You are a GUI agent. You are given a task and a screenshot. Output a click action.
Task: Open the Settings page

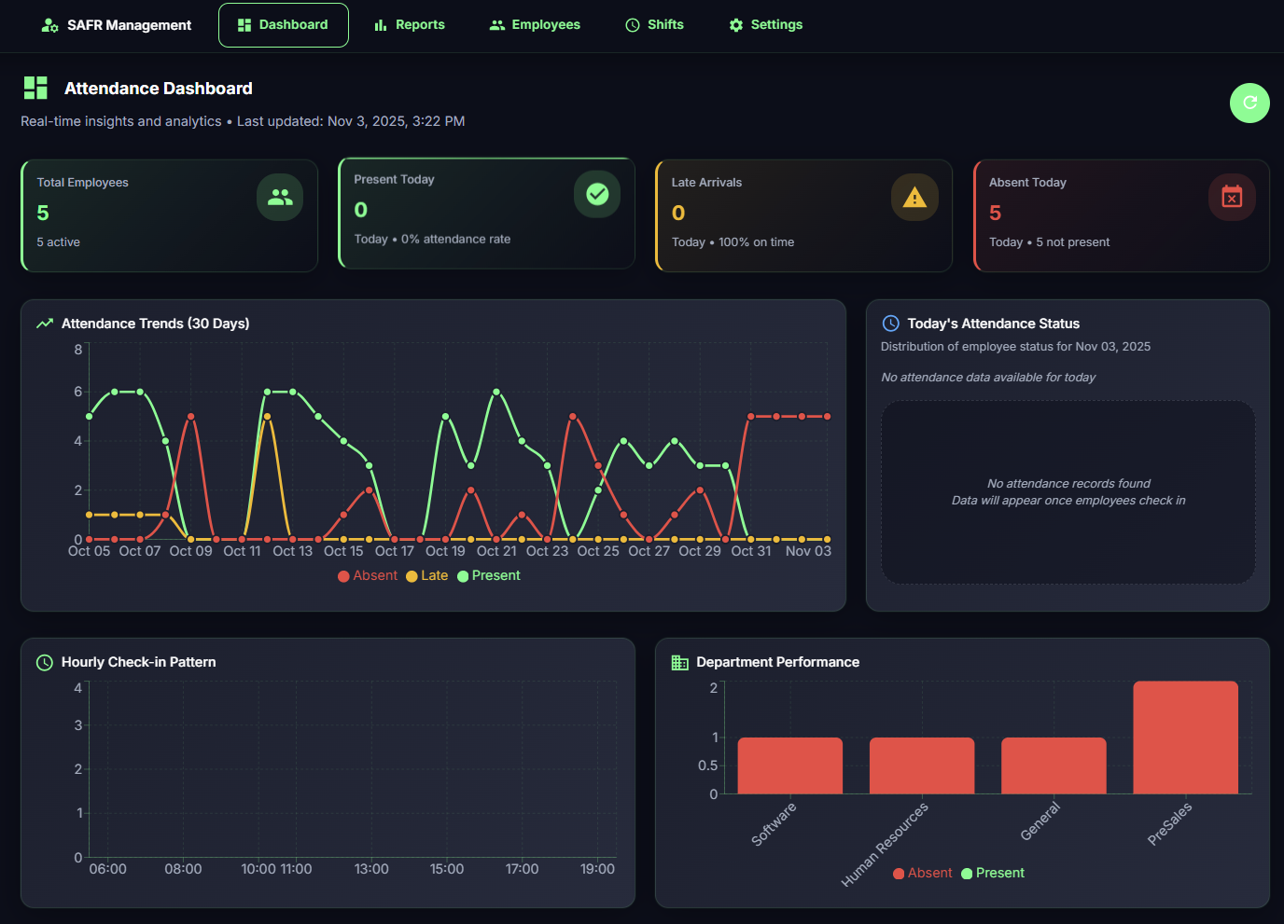765,25
